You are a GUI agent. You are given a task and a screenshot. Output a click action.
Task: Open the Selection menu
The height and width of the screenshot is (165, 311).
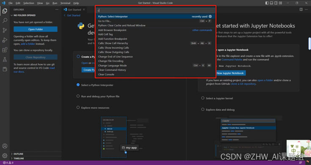(x=29, y=3)
